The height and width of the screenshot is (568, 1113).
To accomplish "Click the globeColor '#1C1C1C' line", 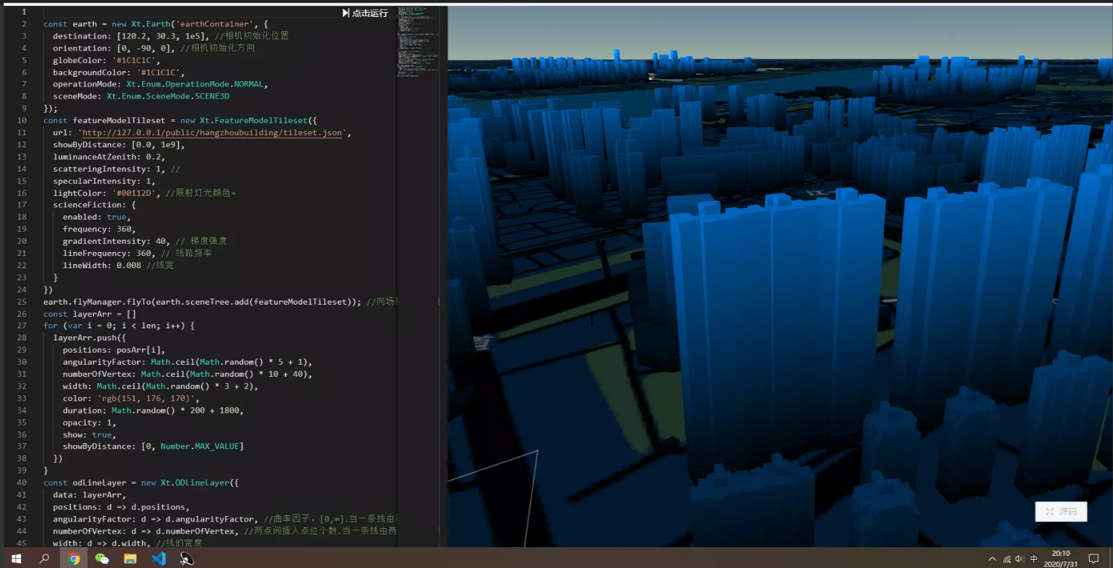I will coord(107,61).
